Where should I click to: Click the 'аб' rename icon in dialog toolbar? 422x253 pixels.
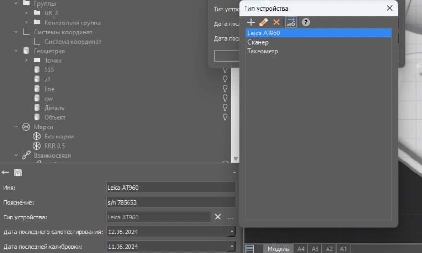(291, 23)
